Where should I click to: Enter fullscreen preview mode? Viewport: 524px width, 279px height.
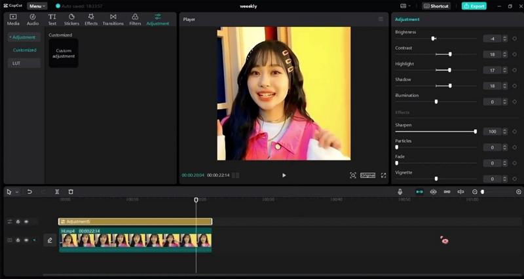[x=383, y=175]
